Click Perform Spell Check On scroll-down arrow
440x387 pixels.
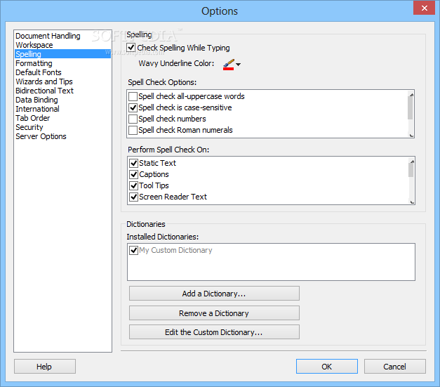click(412, 202)
